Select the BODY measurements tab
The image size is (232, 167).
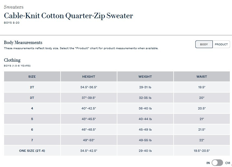pos(204,44)
